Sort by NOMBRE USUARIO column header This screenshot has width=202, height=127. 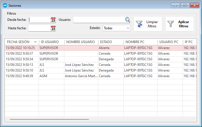click(81, 42)
